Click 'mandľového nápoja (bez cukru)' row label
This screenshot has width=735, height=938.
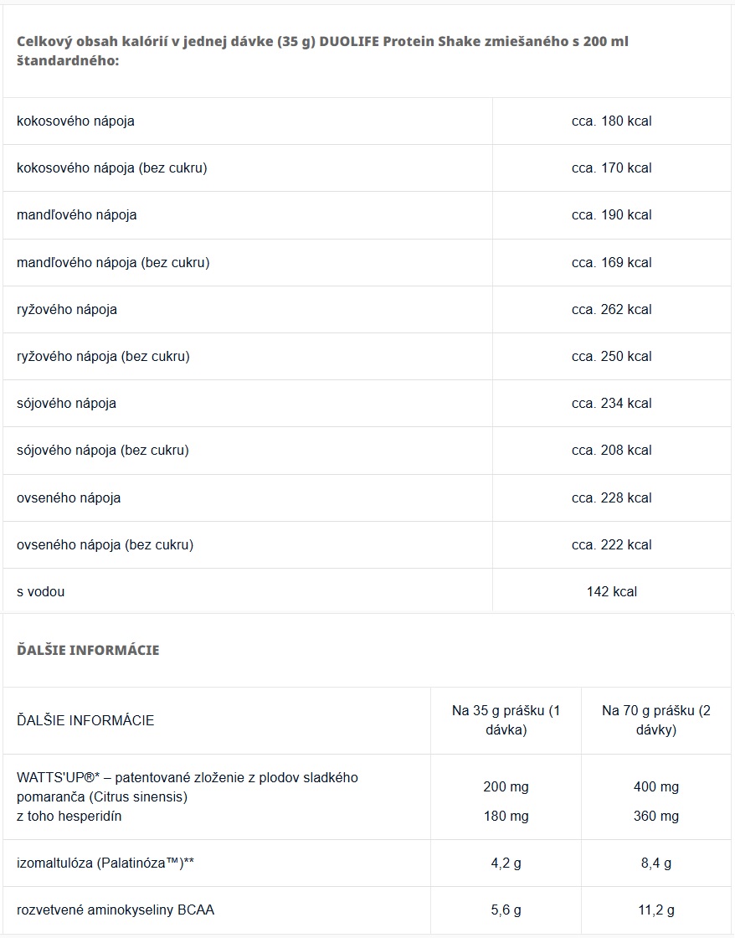pos(113,262)
